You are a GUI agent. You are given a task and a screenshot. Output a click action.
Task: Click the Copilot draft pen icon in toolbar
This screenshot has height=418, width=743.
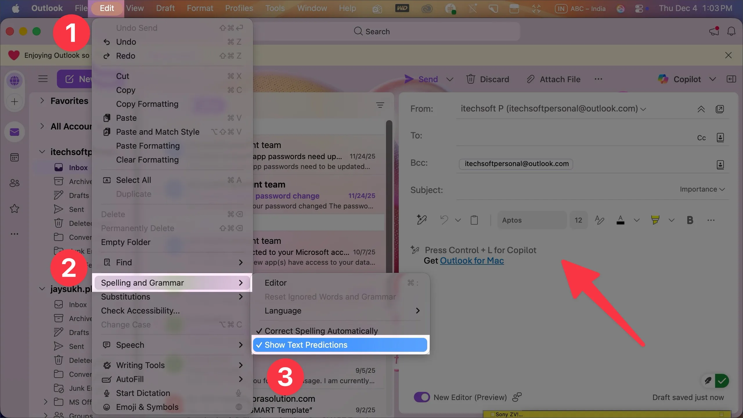421,220
